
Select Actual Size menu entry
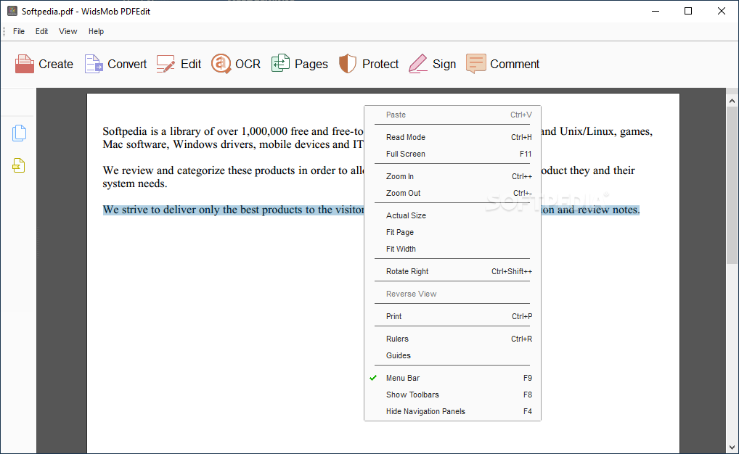click(452, 215)
